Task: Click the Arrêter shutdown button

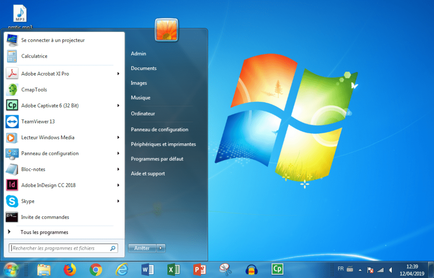Action: pos(142,248)
